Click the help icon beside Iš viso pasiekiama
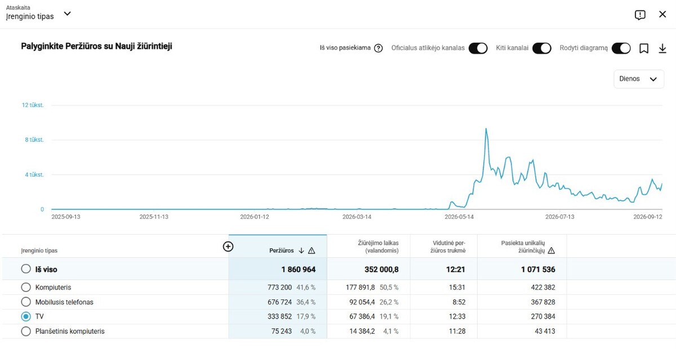Image resolution: width=676 pixels, height=349 pixels. [379, 48]
